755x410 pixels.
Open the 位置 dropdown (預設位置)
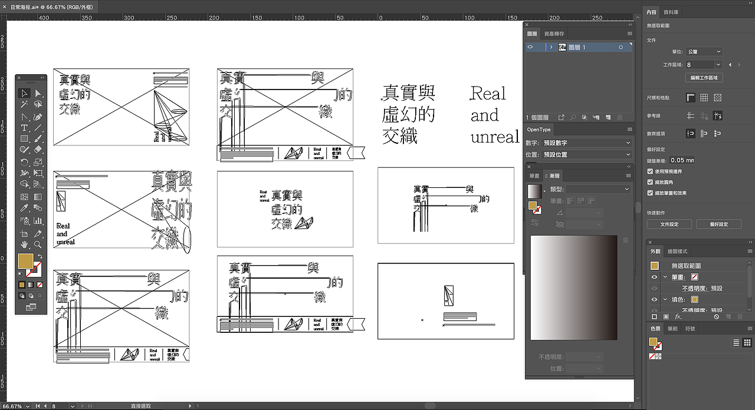point(586,154)
